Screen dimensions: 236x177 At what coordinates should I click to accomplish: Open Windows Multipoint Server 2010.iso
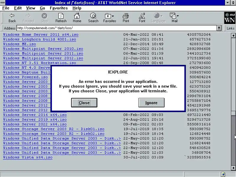point(43,49)
